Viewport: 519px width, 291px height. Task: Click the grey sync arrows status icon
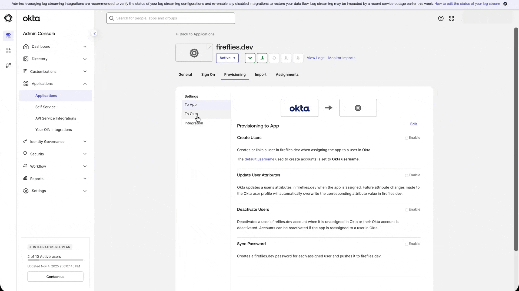(274, 58)
